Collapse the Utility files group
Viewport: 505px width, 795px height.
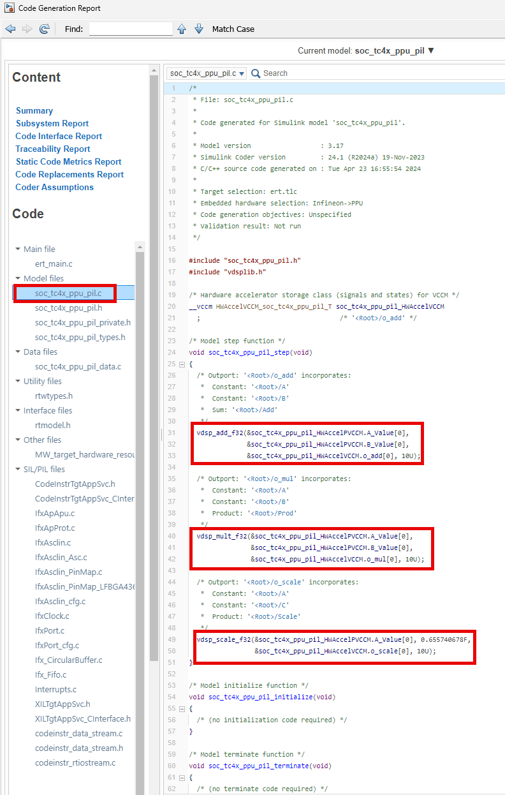click(18, 381)
